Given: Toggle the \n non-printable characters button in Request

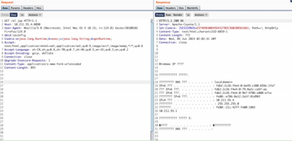Looking at the screenshot, I should point(22,15).
